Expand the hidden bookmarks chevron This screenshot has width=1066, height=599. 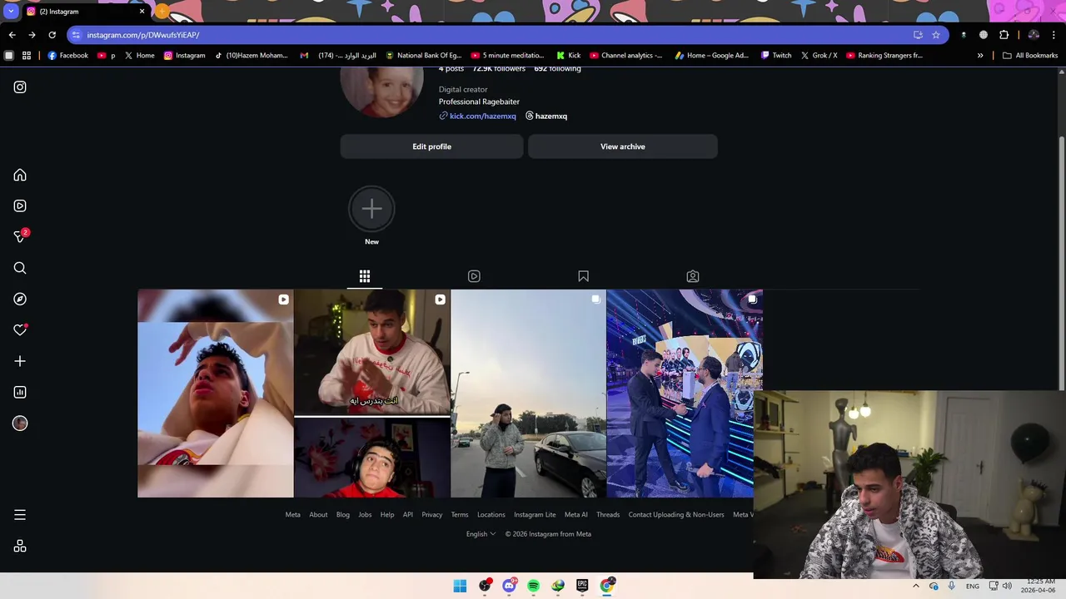click(980, 56)
